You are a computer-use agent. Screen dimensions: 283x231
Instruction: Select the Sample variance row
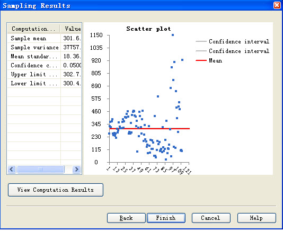[x=44, y=47]
